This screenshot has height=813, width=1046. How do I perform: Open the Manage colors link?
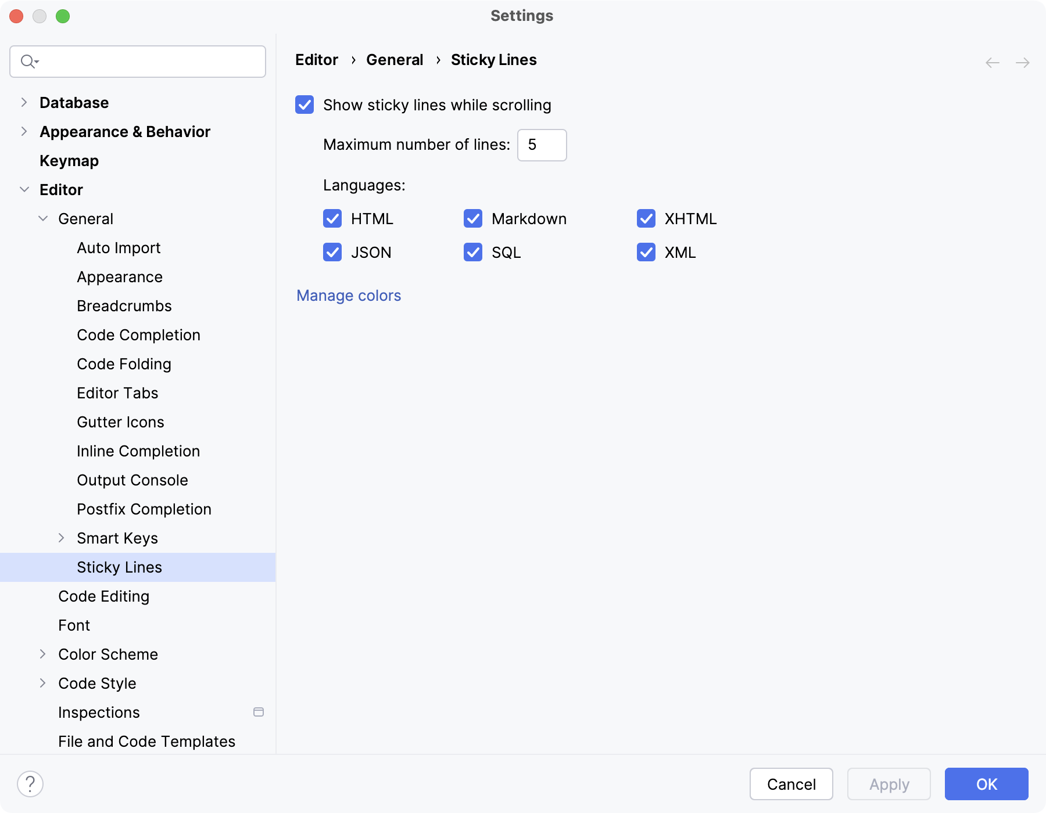point(349,296)
